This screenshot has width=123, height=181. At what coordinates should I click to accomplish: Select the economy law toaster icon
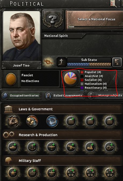click(x=52, y=121)
